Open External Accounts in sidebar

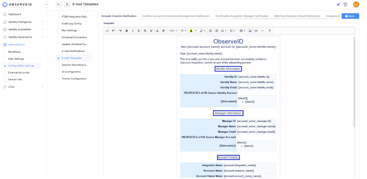pyautogui.click(x=19, y=72)
